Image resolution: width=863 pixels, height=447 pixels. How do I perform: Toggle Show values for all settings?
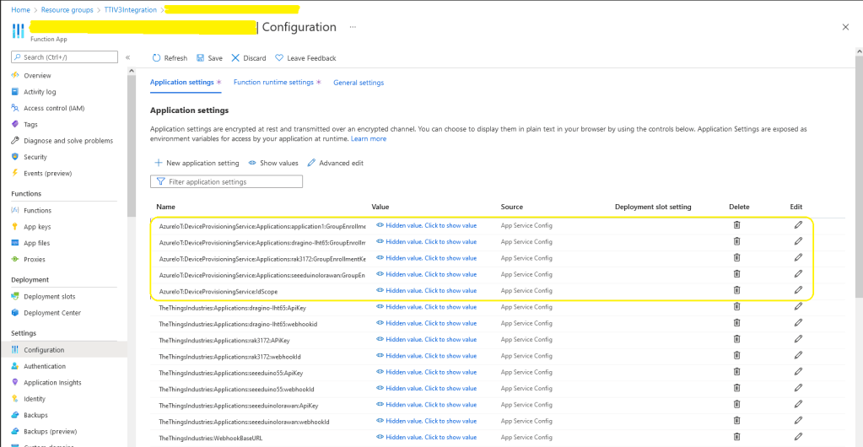[x=272, y=163]
